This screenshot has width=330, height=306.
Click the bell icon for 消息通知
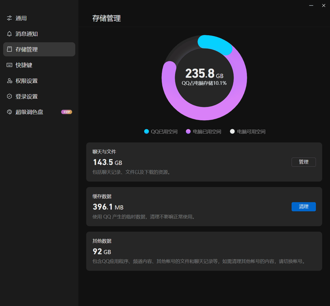(x=9, y=34)
